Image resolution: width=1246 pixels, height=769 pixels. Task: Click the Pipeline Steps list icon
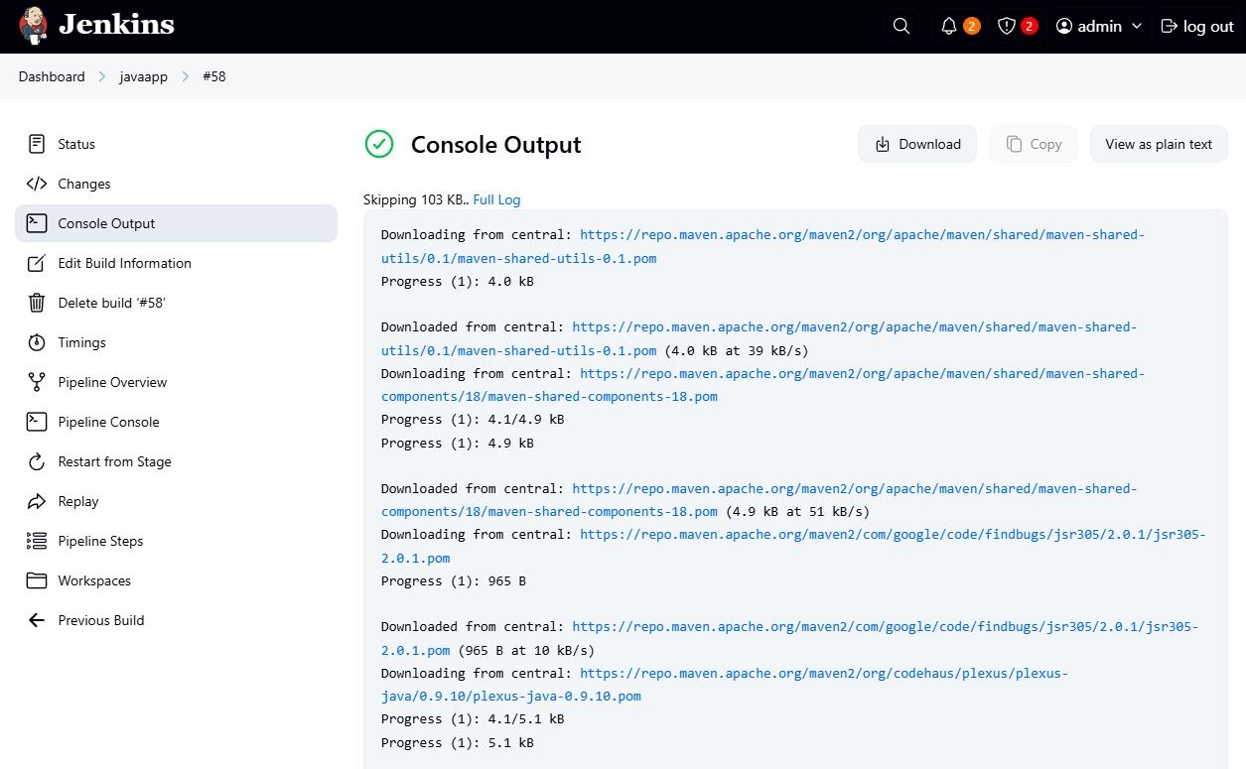(37, 541)
